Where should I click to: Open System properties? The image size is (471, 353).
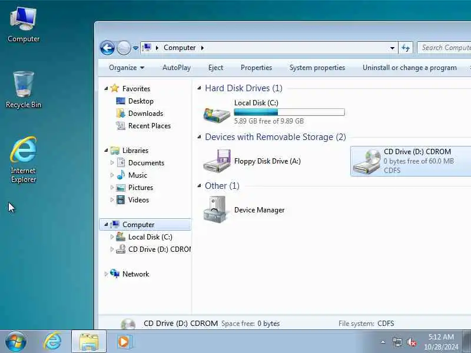[317, 68]
